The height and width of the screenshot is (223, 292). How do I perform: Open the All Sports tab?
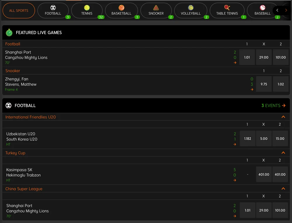click(19, 10)
